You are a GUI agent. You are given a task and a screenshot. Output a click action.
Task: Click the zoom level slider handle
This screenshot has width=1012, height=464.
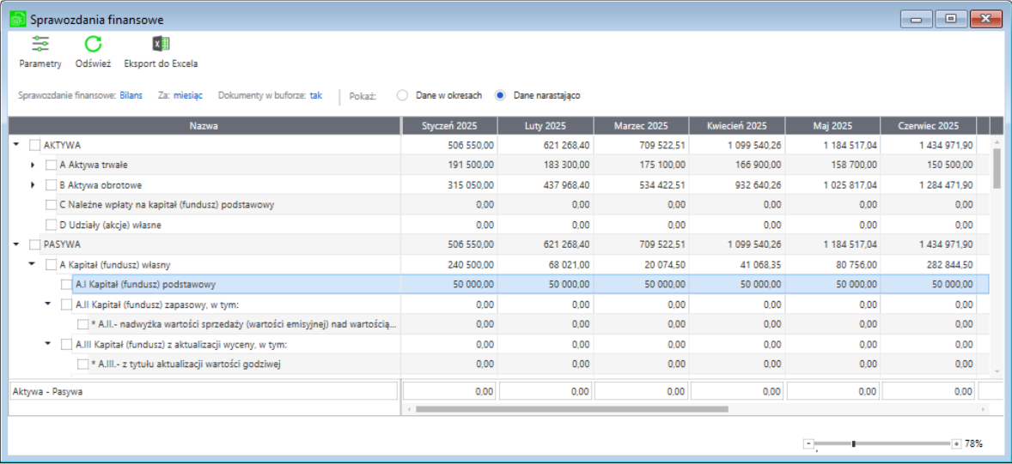pos(853,443)
